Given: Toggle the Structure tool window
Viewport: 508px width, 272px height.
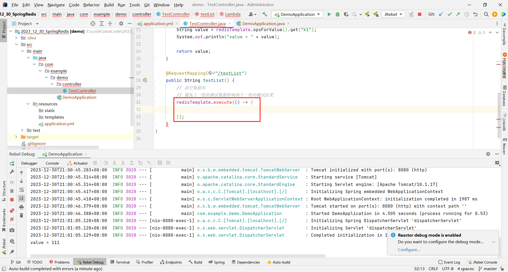Looking at the screenshot, I should (x=4, y=191).
